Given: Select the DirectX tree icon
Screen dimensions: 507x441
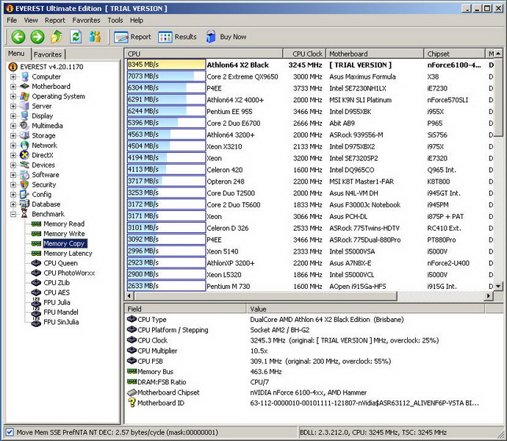Looking at the screenshot, I should [x=24, y=155].
